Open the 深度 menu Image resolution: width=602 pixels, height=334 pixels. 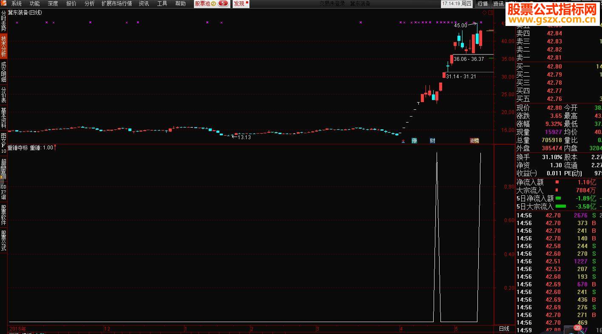coord(53,3)
